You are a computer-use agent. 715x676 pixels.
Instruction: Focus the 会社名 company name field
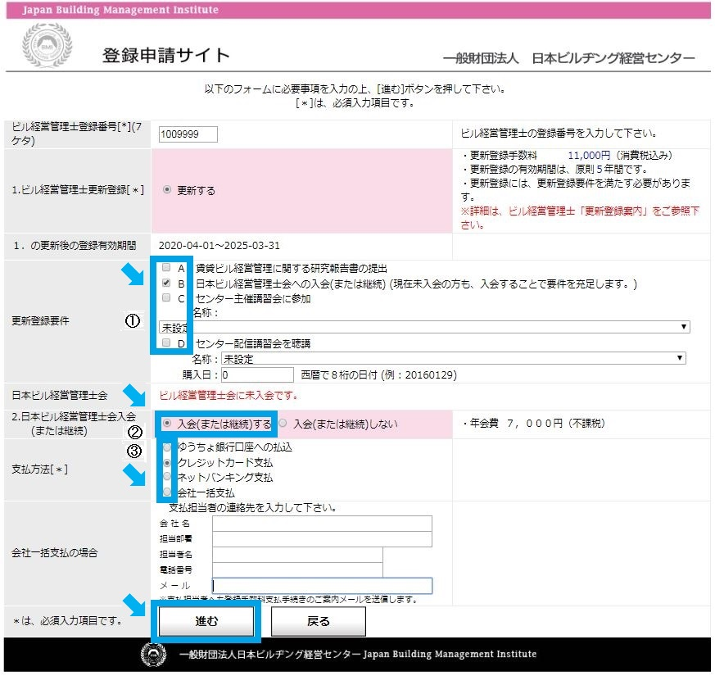tap(322, 524)
